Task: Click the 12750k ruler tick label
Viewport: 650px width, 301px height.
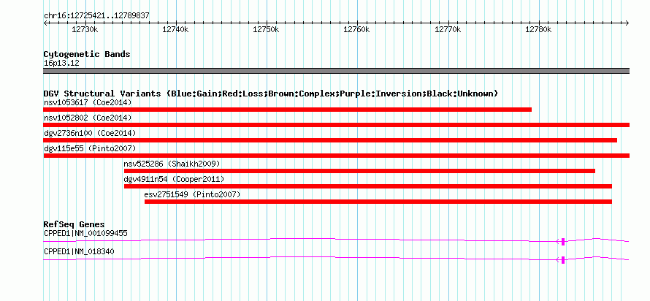Action: (x=266, y=29)
